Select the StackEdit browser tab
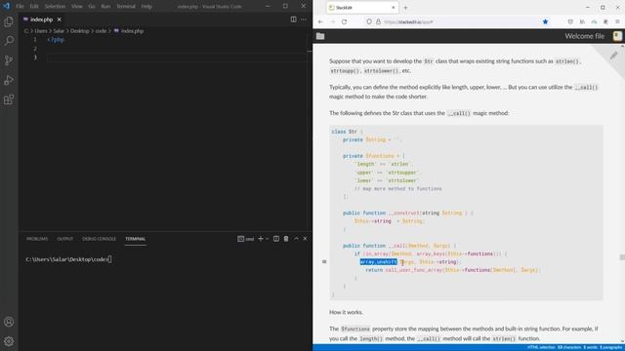625x351 pixels. (x=362, y=8)
